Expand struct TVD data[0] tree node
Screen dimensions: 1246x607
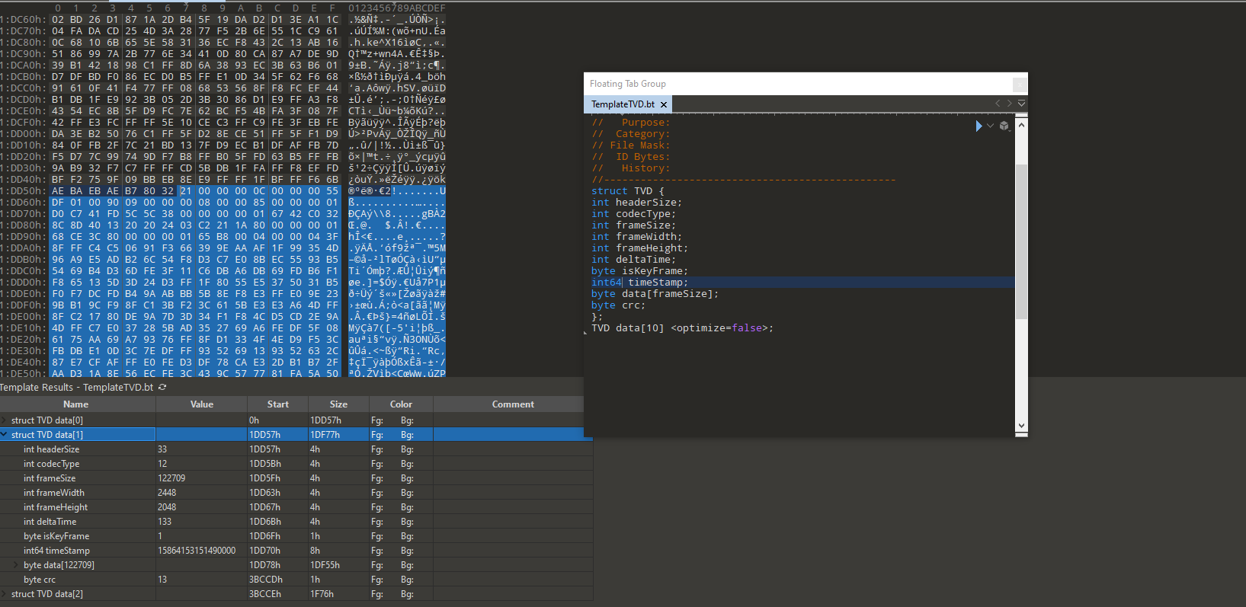5,420
